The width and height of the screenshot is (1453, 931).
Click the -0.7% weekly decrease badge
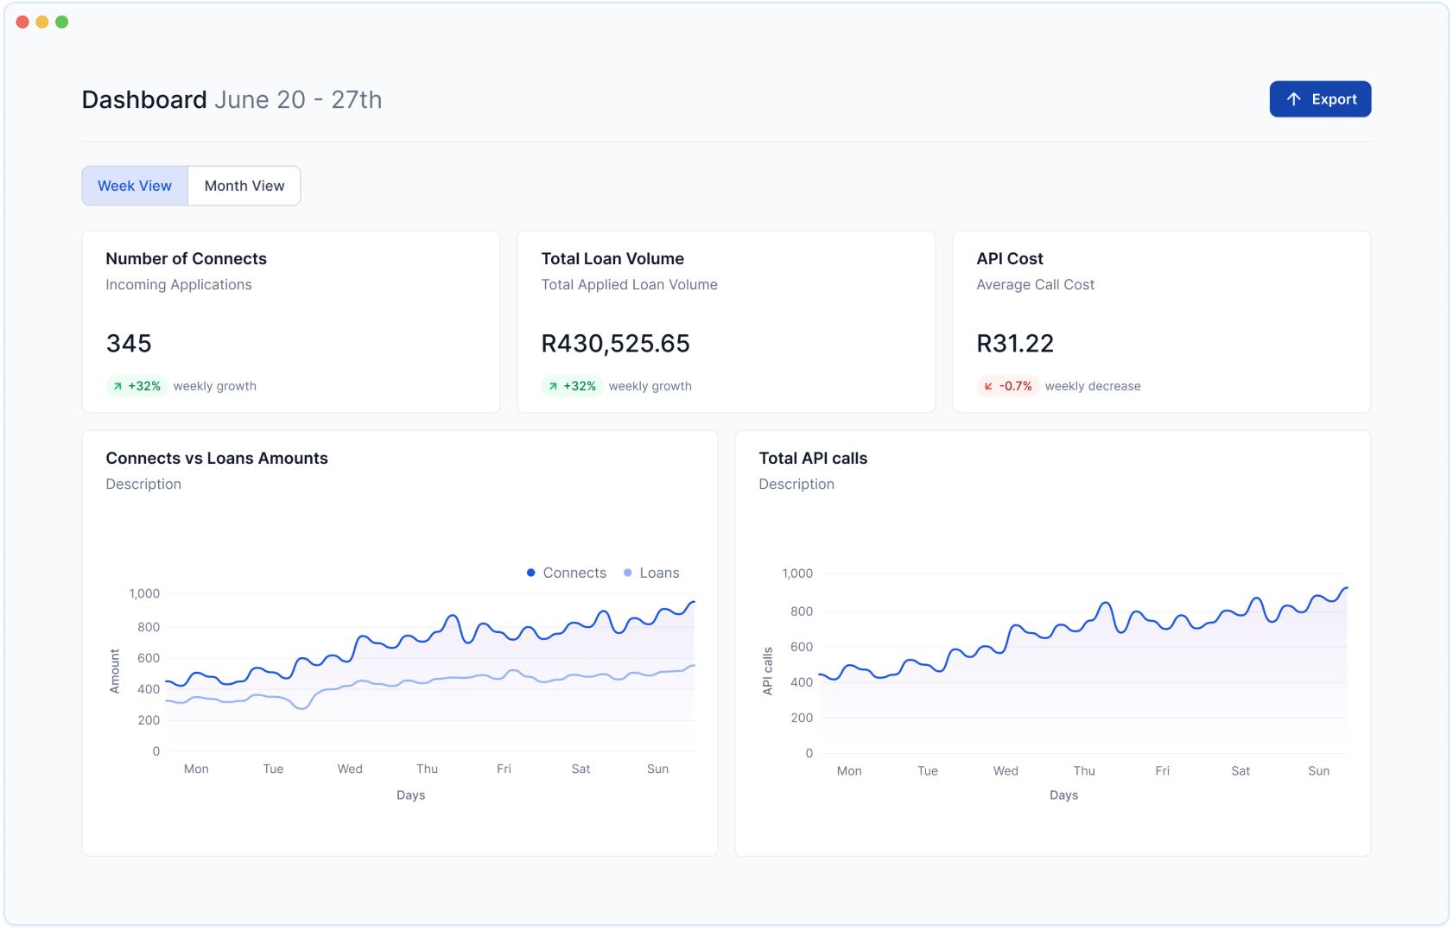(1008, 386)
